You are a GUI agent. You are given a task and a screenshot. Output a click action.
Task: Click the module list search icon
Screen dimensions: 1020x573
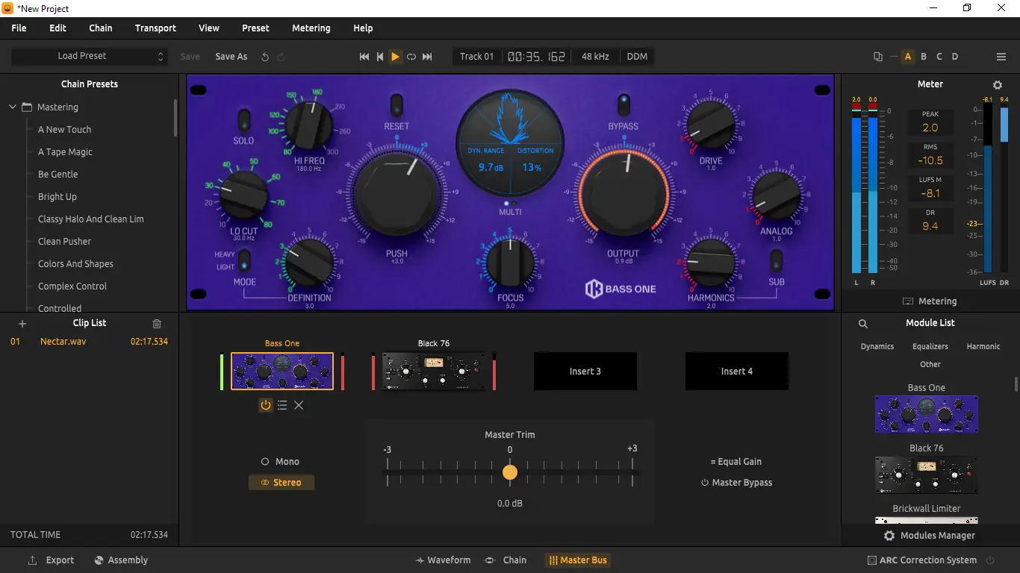pyautogui.click(x=863, y=324)
